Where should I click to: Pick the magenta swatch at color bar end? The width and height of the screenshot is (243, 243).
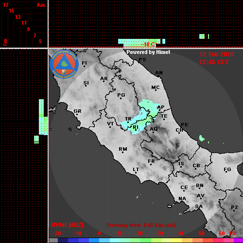pos(238,241)
